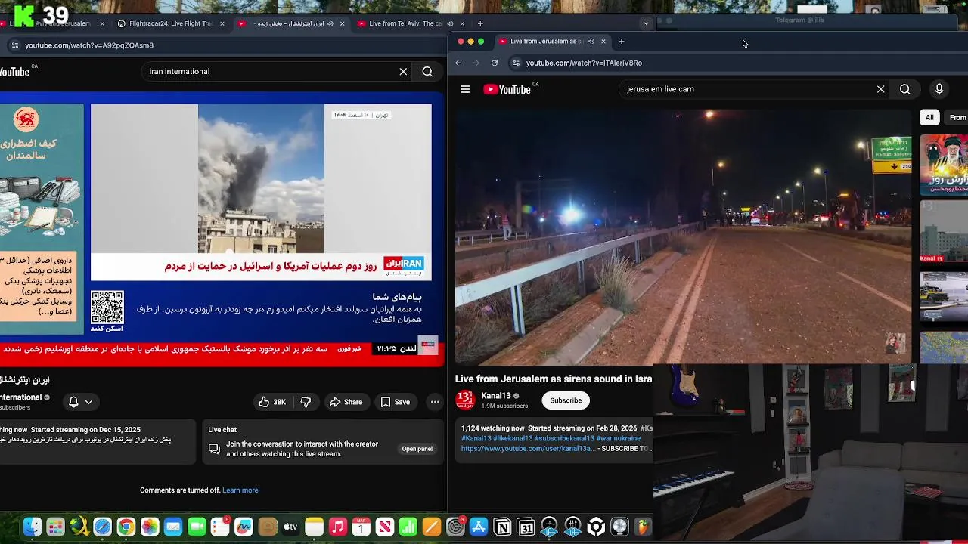Open Reminders from the dock
The image size is (968, 544).
(220, 527)
